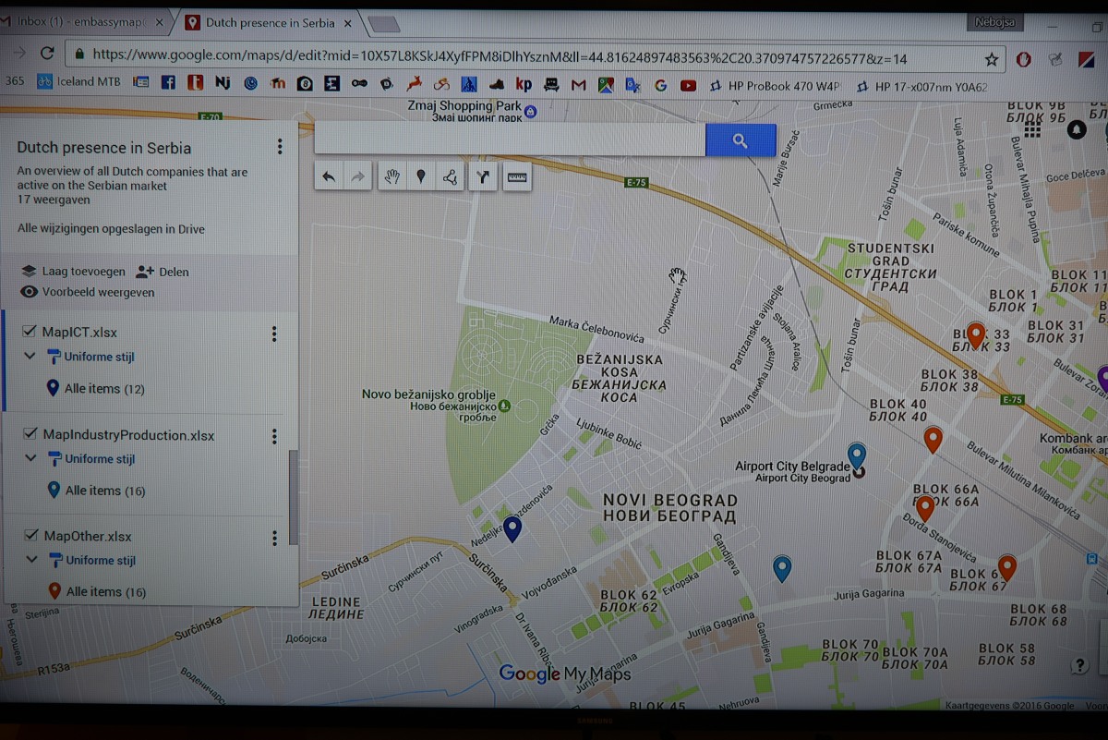Screen dimensions: 1108x740
Task: Select the add directions tool
Action: [483, 176]
